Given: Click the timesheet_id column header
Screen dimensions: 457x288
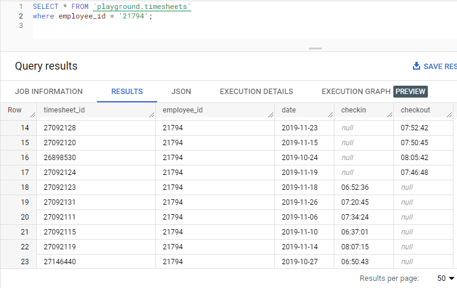Looking at the screenshot, I should (64, 110).
